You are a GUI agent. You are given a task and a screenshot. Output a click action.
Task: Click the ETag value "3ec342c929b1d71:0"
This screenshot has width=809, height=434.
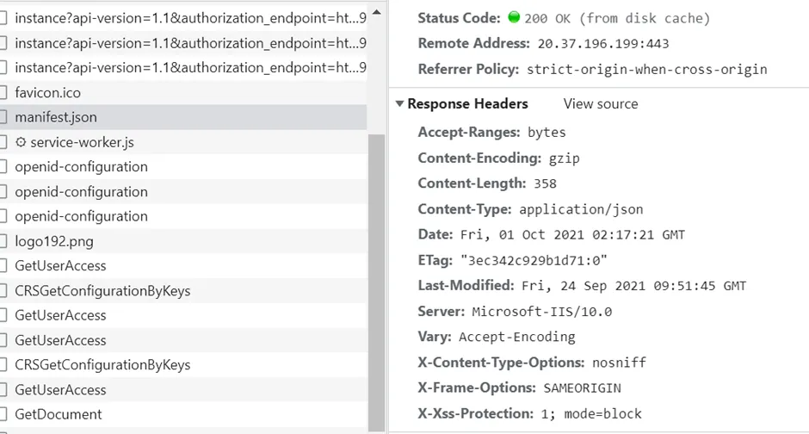tap(534, 261)
